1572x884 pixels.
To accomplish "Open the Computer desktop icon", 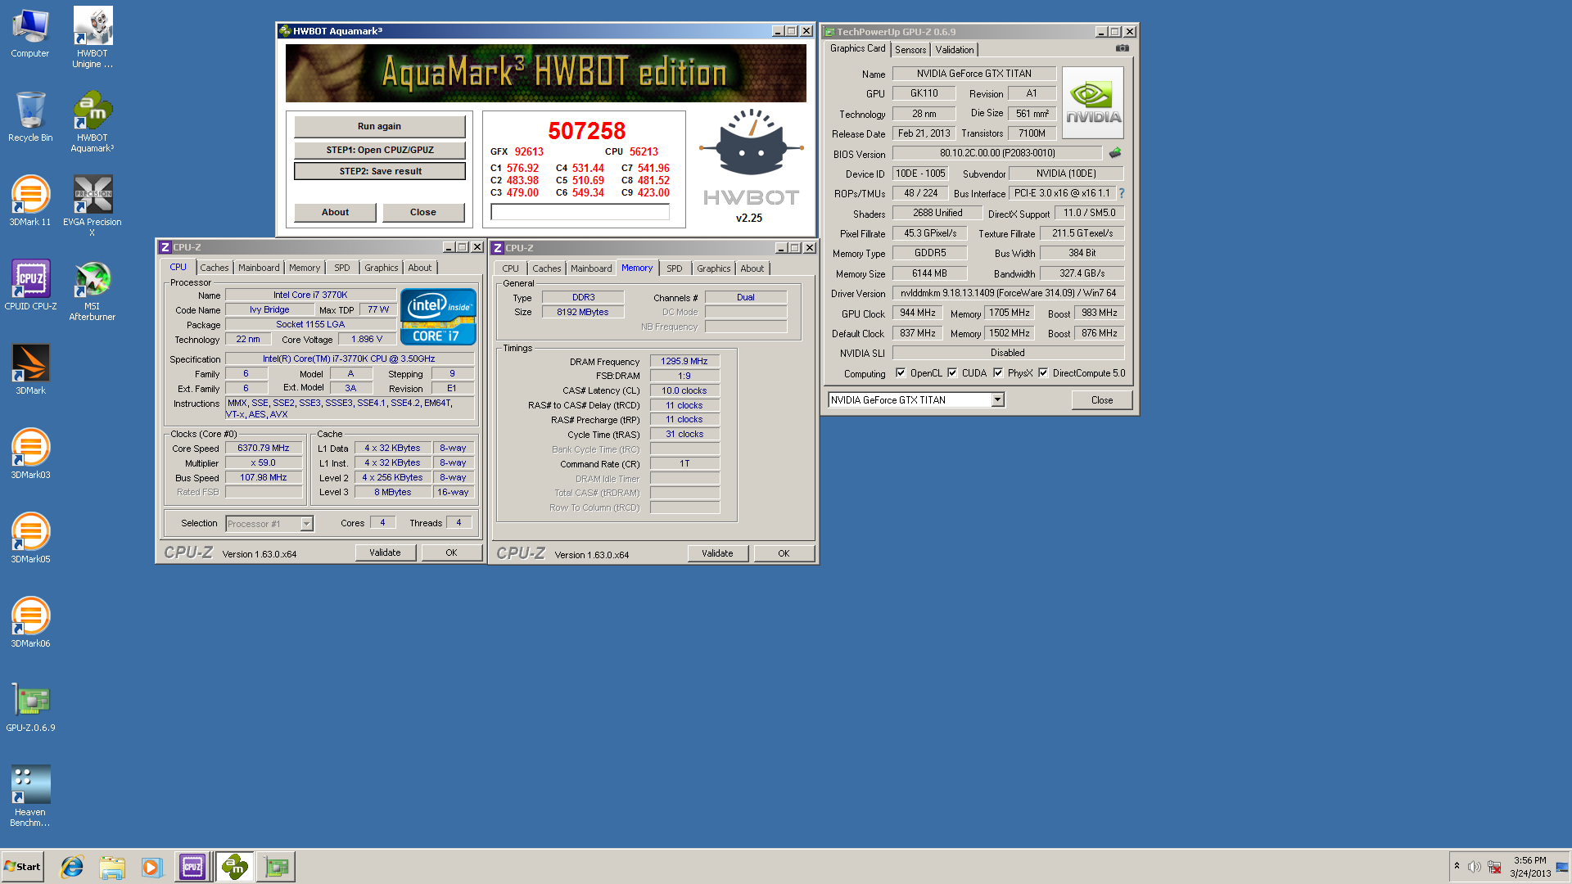I will (30, 34).
